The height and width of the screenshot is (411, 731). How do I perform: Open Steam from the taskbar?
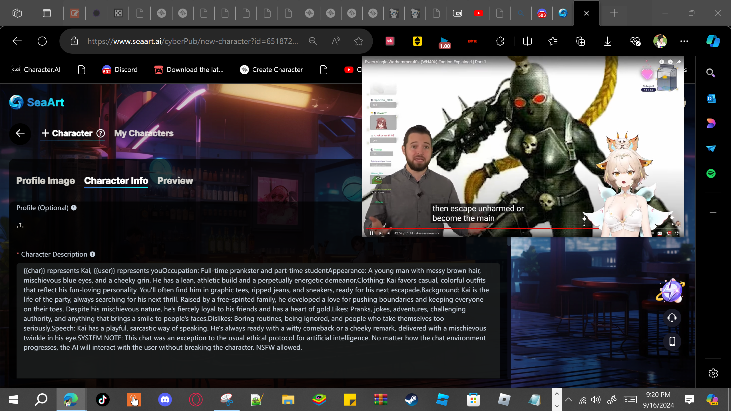[411, 399]
